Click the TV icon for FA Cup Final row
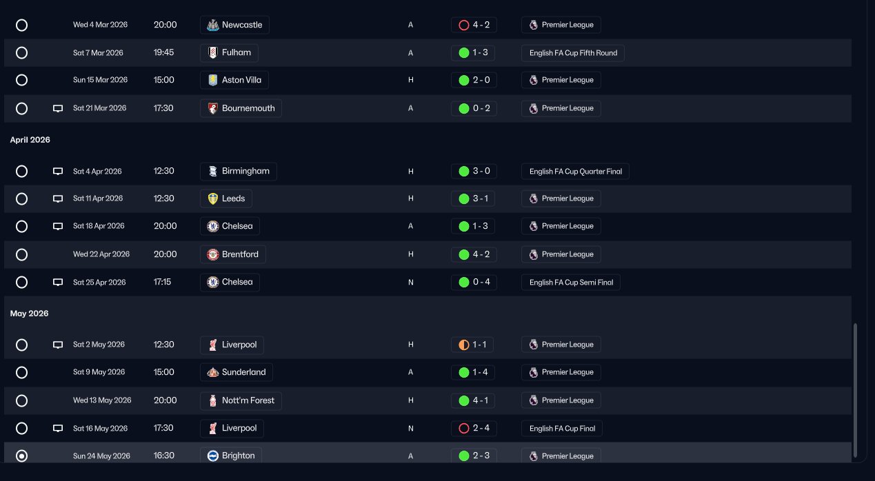The width and height of the screenshot is (875, 481). click(58, 429)
